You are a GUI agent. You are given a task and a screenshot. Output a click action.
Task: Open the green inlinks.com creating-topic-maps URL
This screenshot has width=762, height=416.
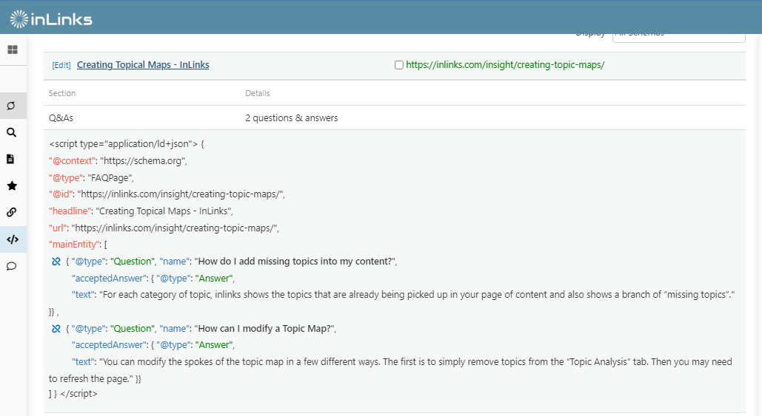tap(505, 65)
